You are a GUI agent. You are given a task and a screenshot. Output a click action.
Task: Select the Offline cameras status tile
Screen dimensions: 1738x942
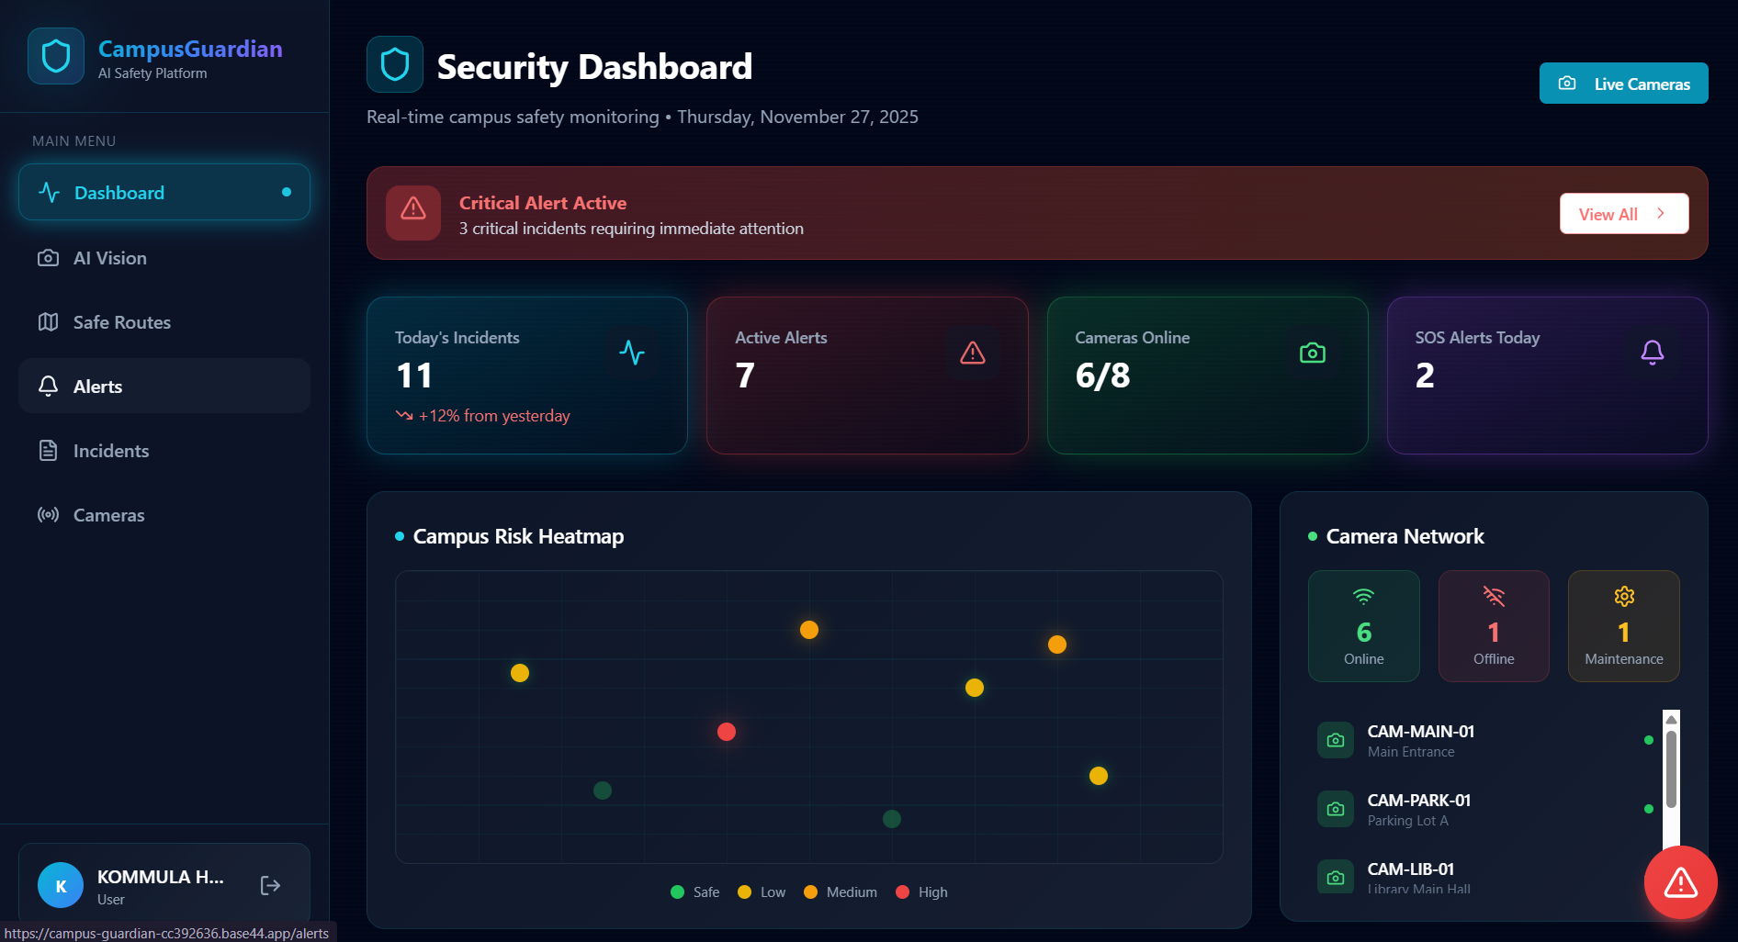coord(1494,626)
